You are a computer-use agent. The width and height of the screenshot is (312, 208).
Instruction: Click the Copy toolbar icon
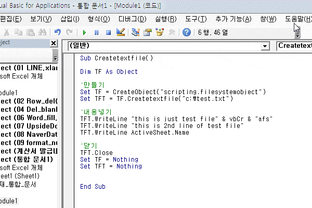19,32
